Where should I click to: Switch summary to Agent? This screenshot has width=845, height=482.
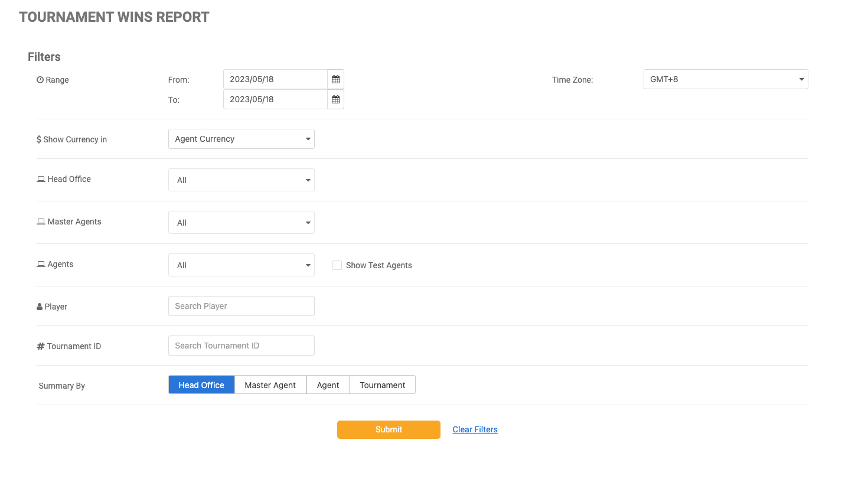(328, 385)
